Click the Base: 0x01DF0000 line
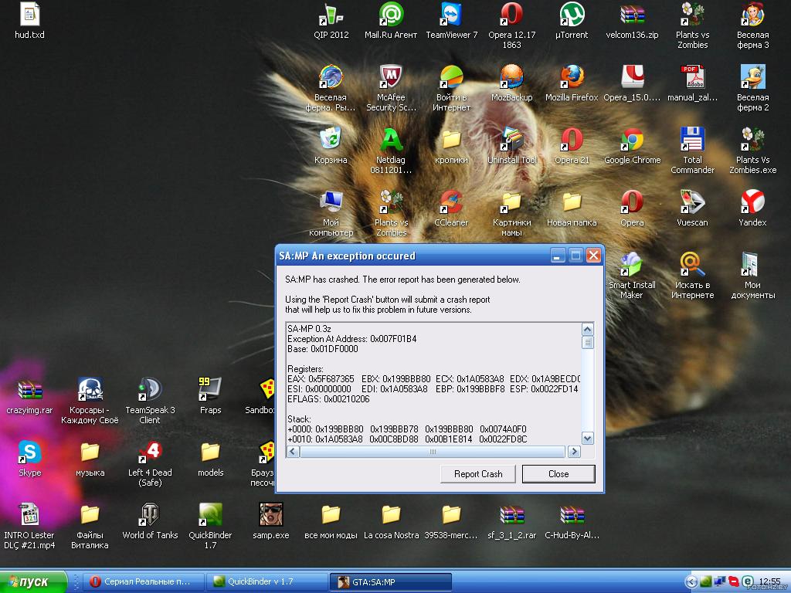 pyautogui.click(x=322, y=349)
